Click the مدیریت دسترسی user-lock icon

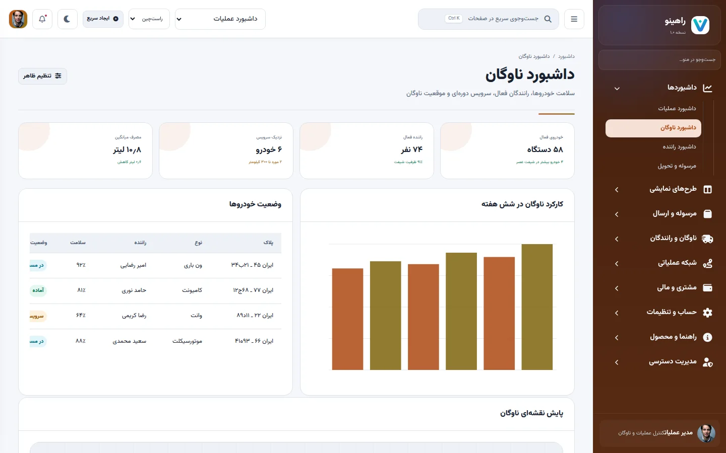click(x=707, y=362)
